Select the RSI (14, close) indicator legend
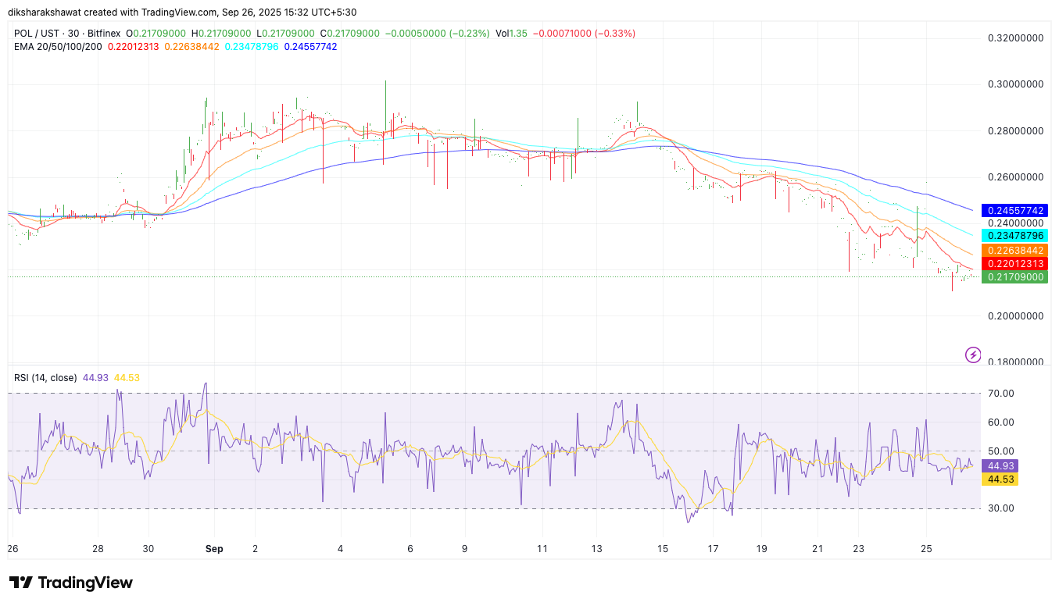The height and width of the screenshot is (606, 1059). pyautogui.click(x=45, y=378)
